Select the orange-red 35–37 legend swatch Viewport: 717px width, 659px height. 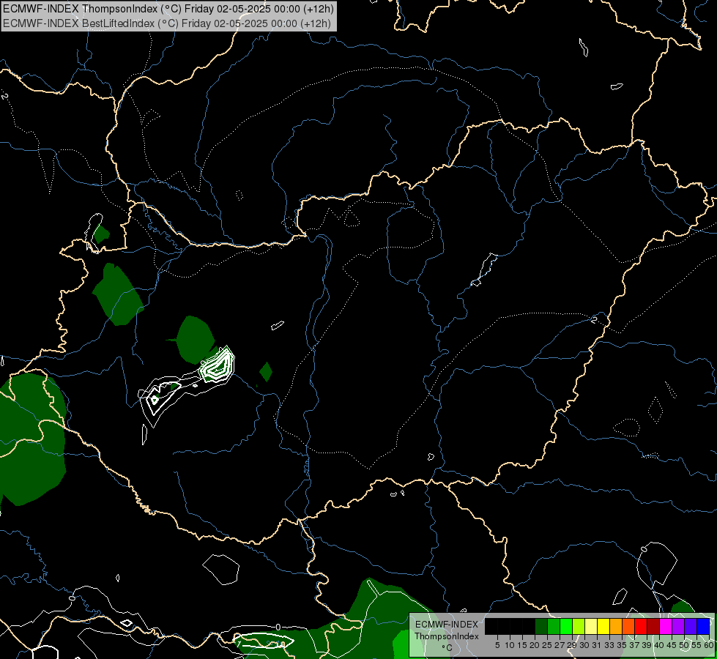pos(628,627)
